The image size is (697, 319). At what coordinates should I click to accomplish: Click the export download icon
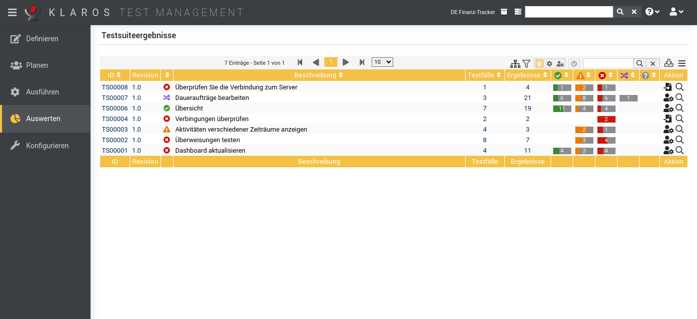point(669,63)
